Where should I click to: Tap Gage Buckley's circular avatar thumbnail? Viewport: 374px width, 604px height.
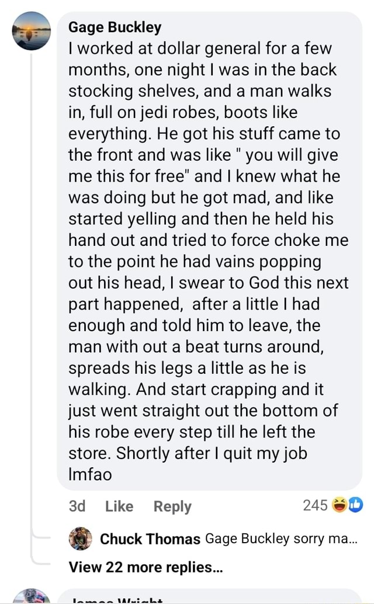tap(31, 31)
